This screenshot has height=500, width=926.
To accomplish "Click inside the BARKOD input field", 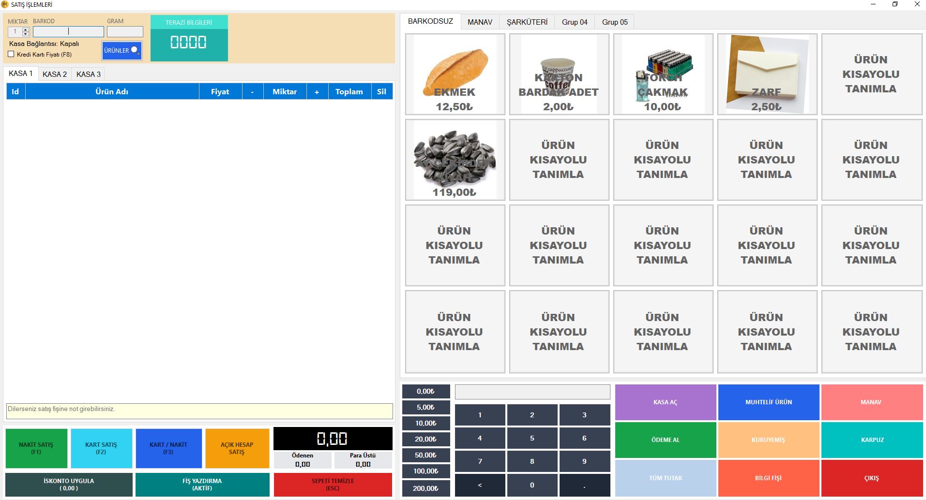I will point(68,31).
